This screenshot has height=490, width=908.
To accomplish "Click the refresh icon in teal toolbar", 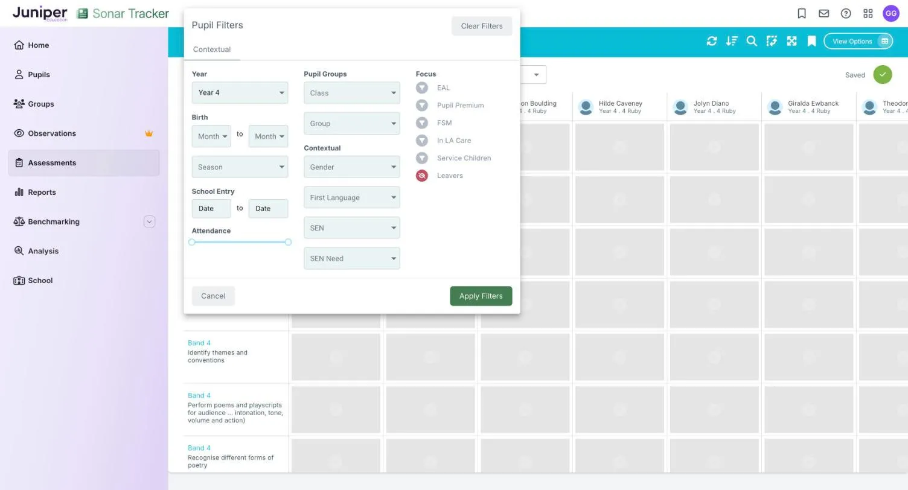I will (x=712, y=41).
